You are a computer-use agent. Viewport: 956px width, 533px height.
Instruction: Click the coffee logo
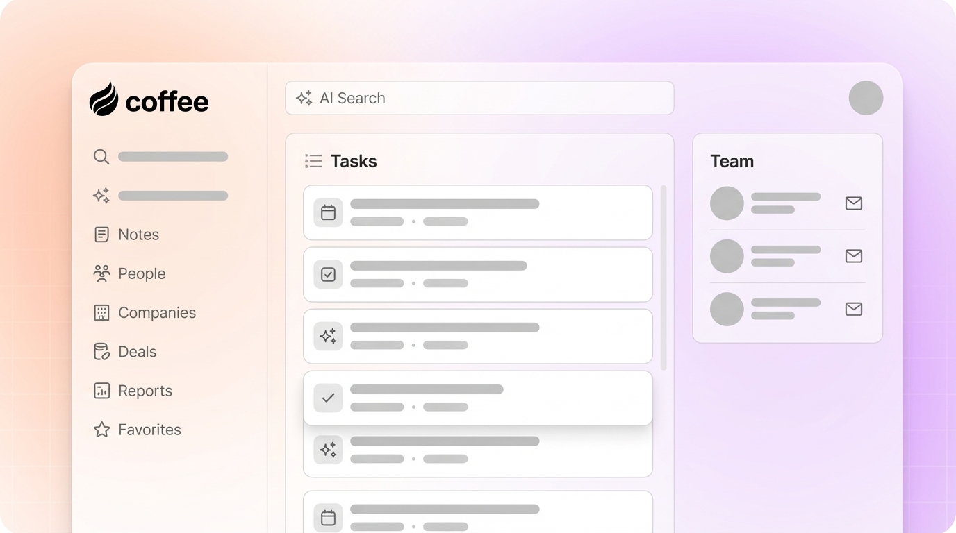[149, 101]
